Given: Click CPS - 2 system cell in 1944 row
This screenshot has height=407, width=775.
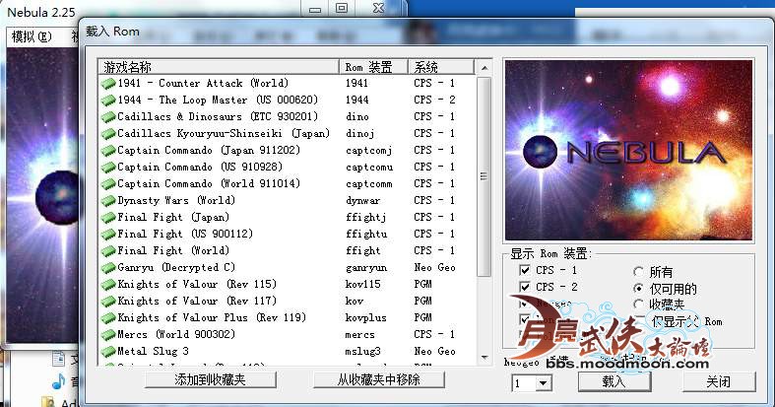Looking at the screenshot, I should (435, 100).
